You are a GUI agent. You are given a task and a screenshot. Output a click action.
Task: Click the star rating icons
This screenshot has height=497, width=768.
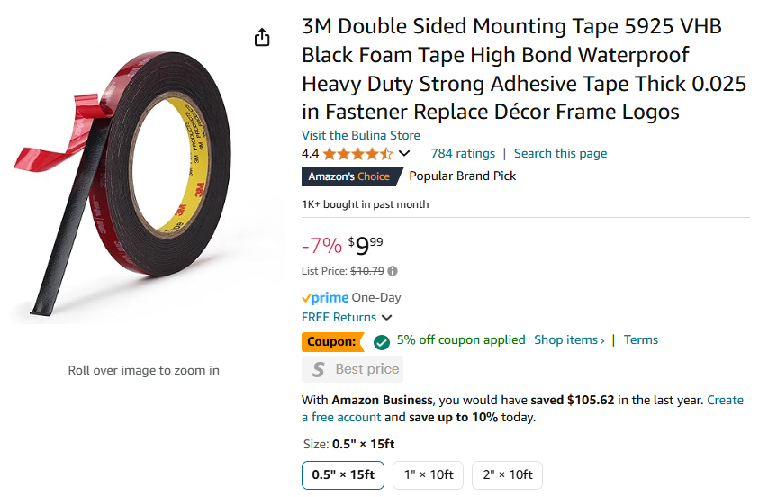[x=358, y=154]
